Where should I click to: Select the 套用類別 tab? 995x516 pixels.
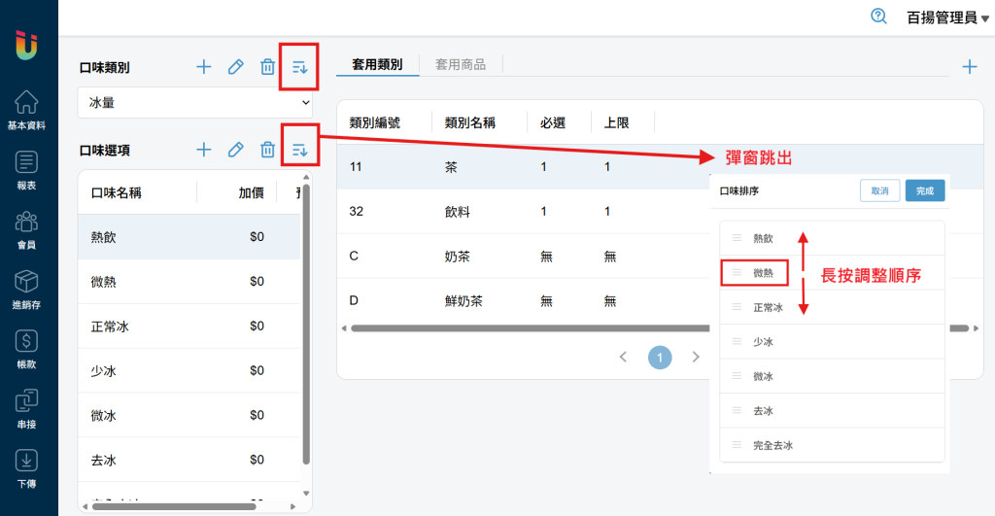point(377,65)
